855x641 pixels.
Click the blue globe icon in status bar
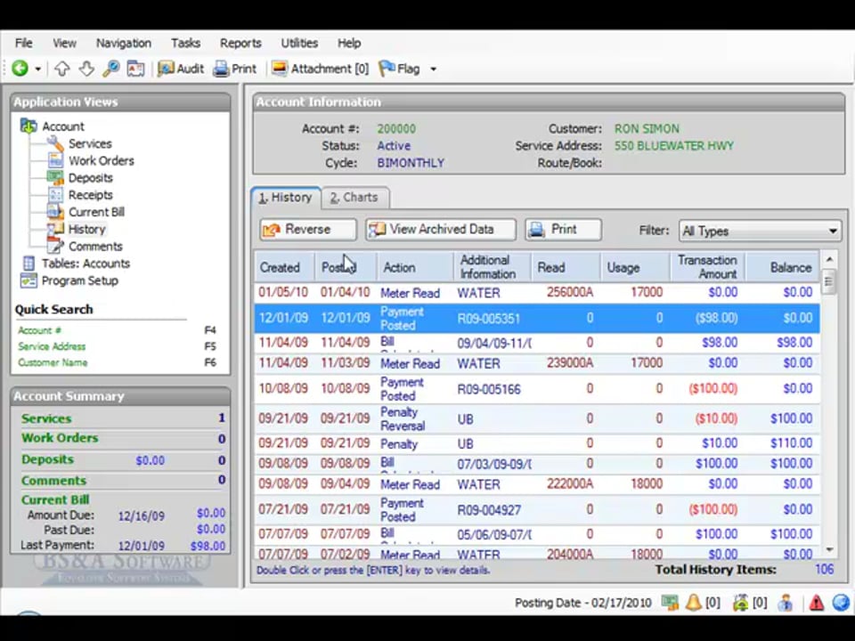point(840,603)
